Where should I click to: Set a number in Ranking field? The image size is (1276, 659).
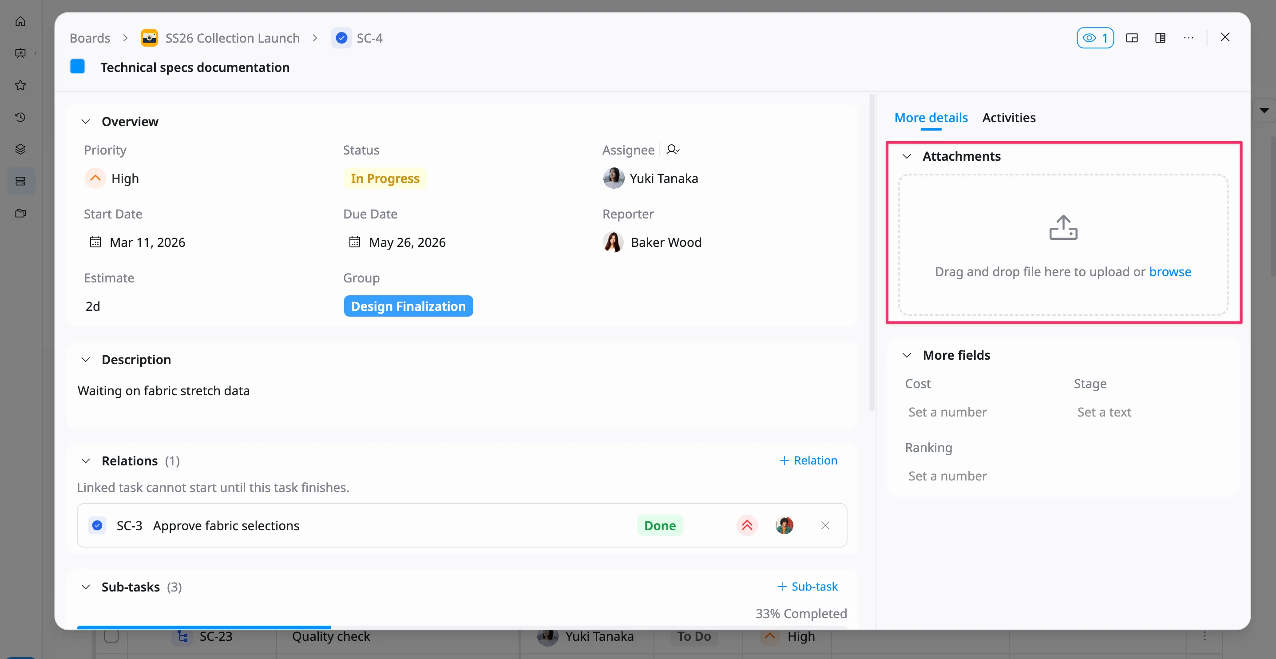click(947, 476)
